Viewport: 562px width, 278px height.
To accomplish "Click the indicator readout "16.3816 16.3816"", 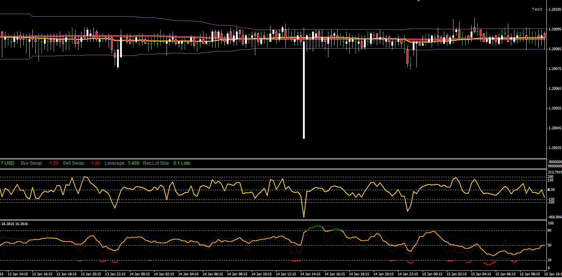I will [15, 224].
